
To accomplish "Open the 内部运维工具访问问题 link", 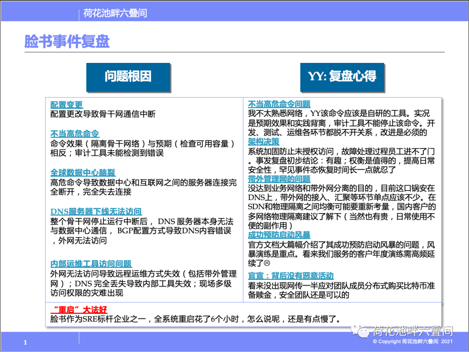I will click(x=91, y=264).
